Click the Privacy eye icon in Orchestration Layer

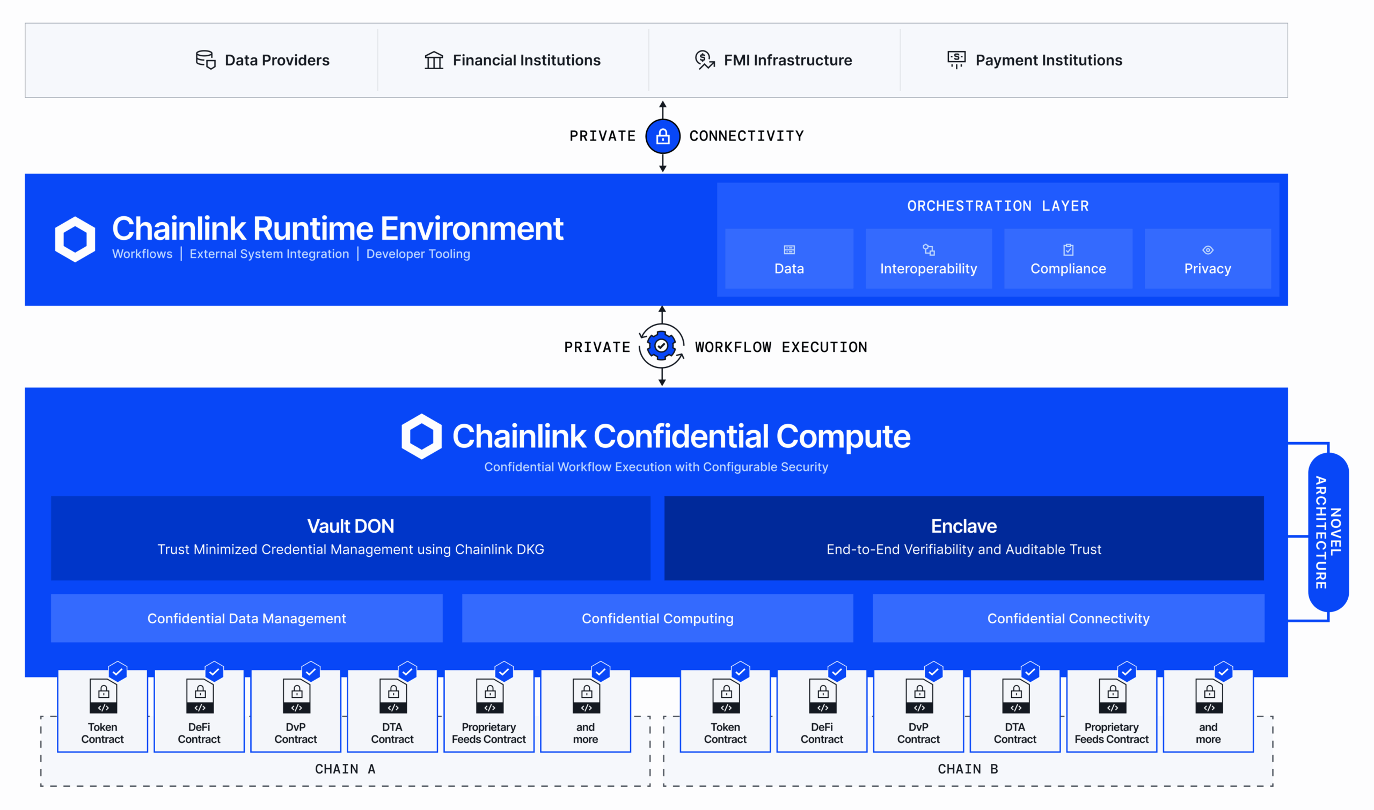1208,250
